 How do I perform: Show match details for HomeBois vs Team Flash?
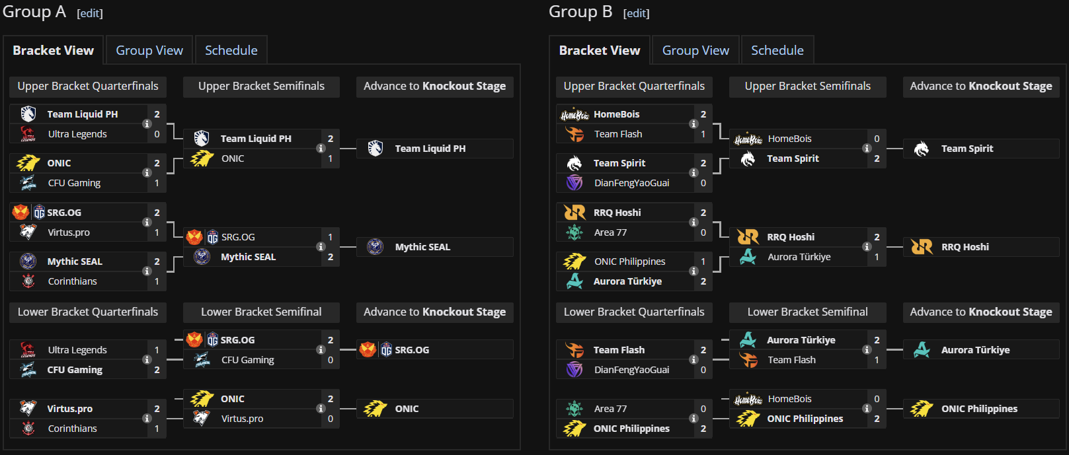pos(693,124)
